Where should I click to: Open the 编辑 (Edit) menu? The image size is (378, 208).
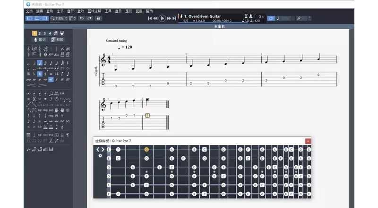pyautogui.click(x=40, y=11)
